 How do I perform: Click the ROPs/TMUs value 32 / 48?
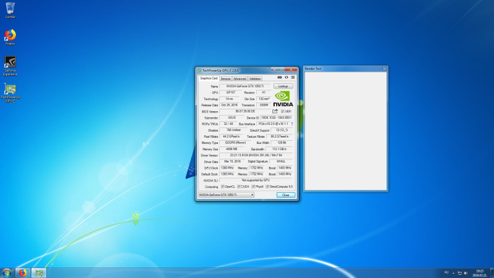pos(228,124)
